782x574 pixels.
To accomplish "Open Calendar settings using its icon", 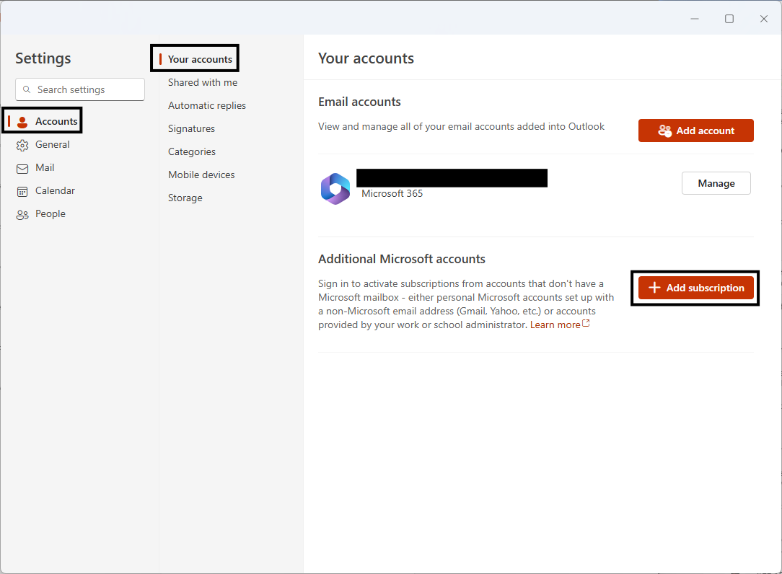I will tap(22, 190).
